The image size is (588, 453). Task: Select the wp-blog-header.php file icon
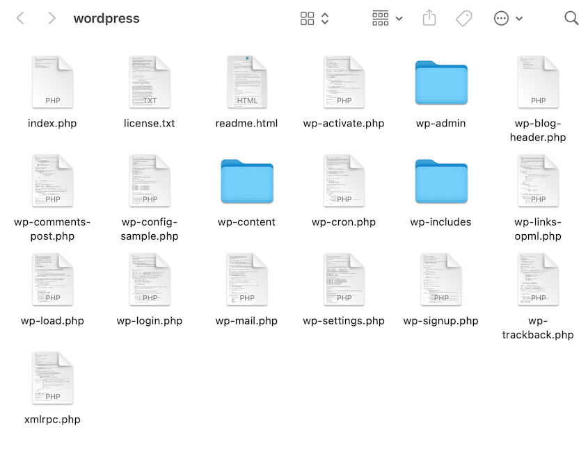(x=538, y=82)
